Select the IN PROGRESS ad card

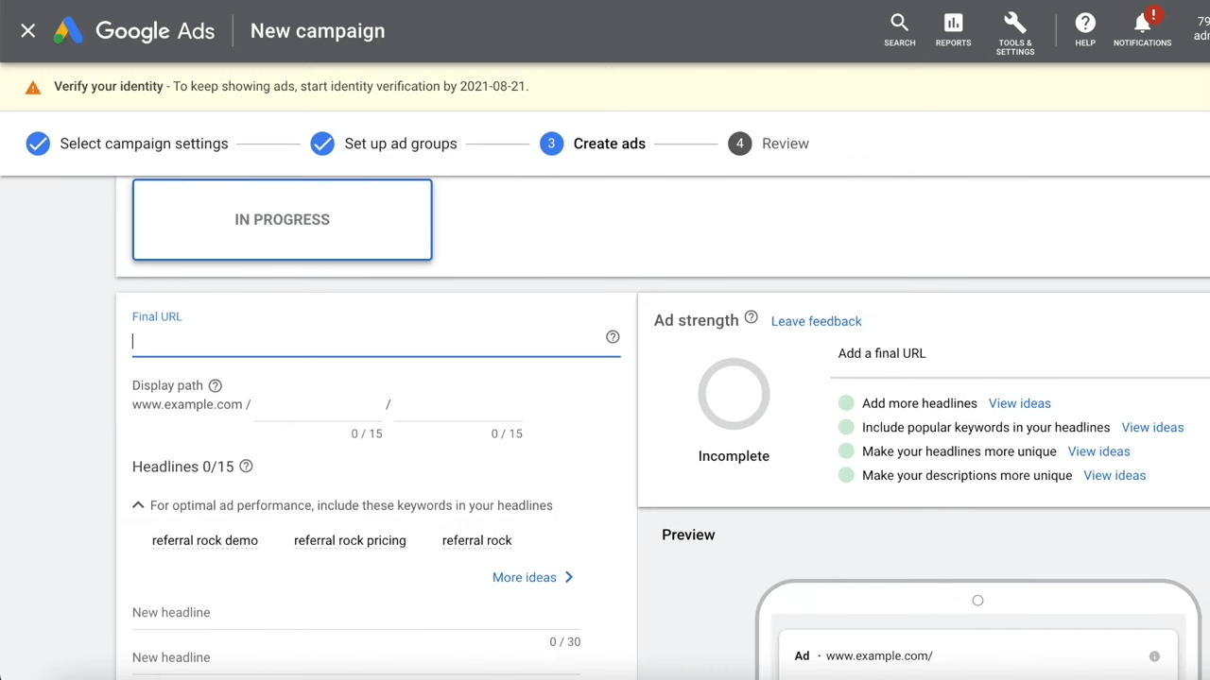tap(282, 219)
